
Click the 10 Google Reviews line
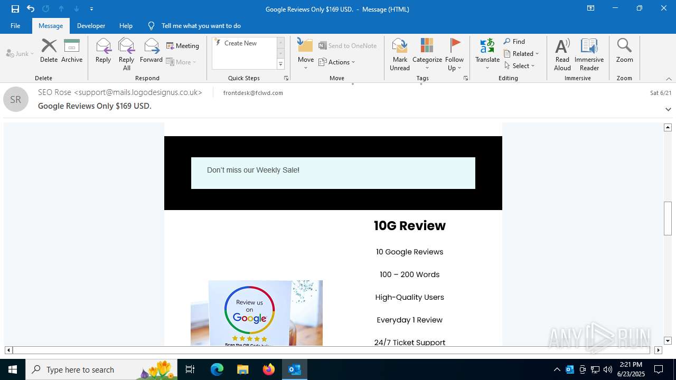[x=410, y=252]
